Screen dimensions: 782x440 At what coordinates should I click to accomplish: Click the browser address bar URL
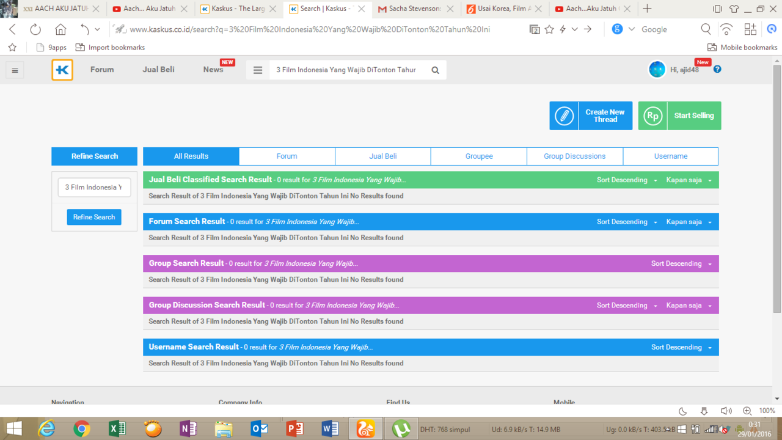[x=310, y=29]
